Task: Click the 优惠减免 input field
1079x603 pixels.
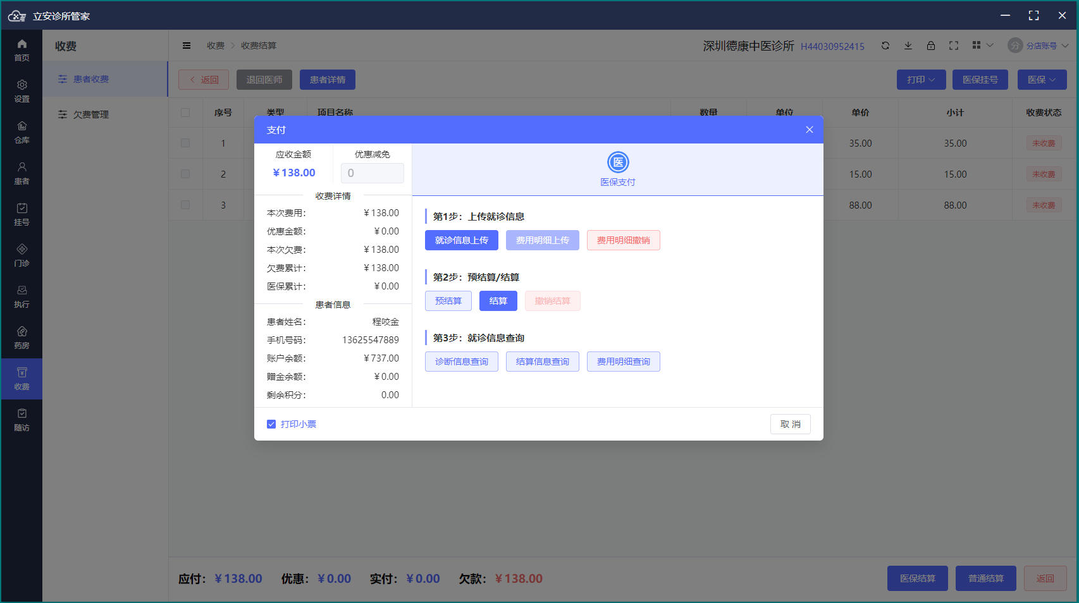Action: coord(373,173)
